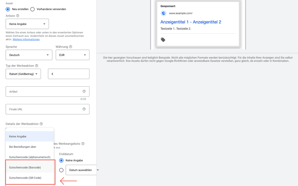Screen dimensions: 298x186
Task: Click the help icon in Artikel field
Action: click(x=84, y=91)
